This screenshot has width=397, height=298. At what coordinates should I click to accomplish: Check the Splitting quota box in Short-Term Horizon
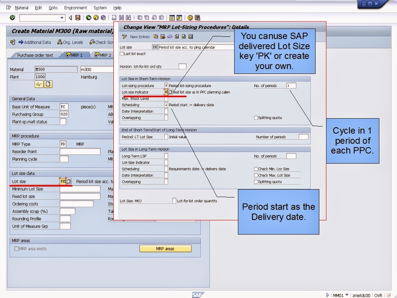pyautogui.click(x=256, y=117)
